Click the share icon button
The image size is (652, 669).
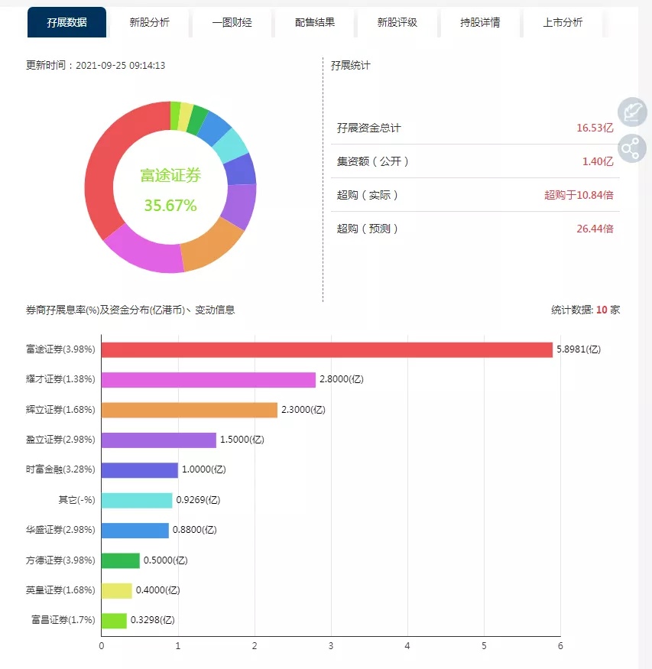tap(632, 148)
